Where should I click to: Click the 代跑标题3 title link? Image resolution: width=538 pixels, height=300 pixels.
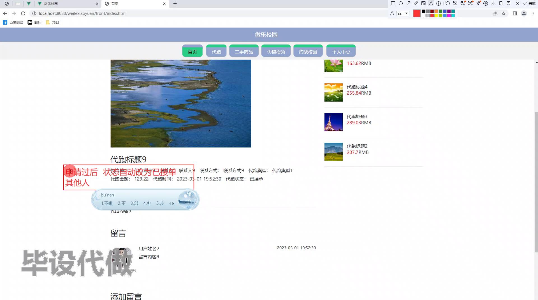pyautogui.click(x=357, y=116)
